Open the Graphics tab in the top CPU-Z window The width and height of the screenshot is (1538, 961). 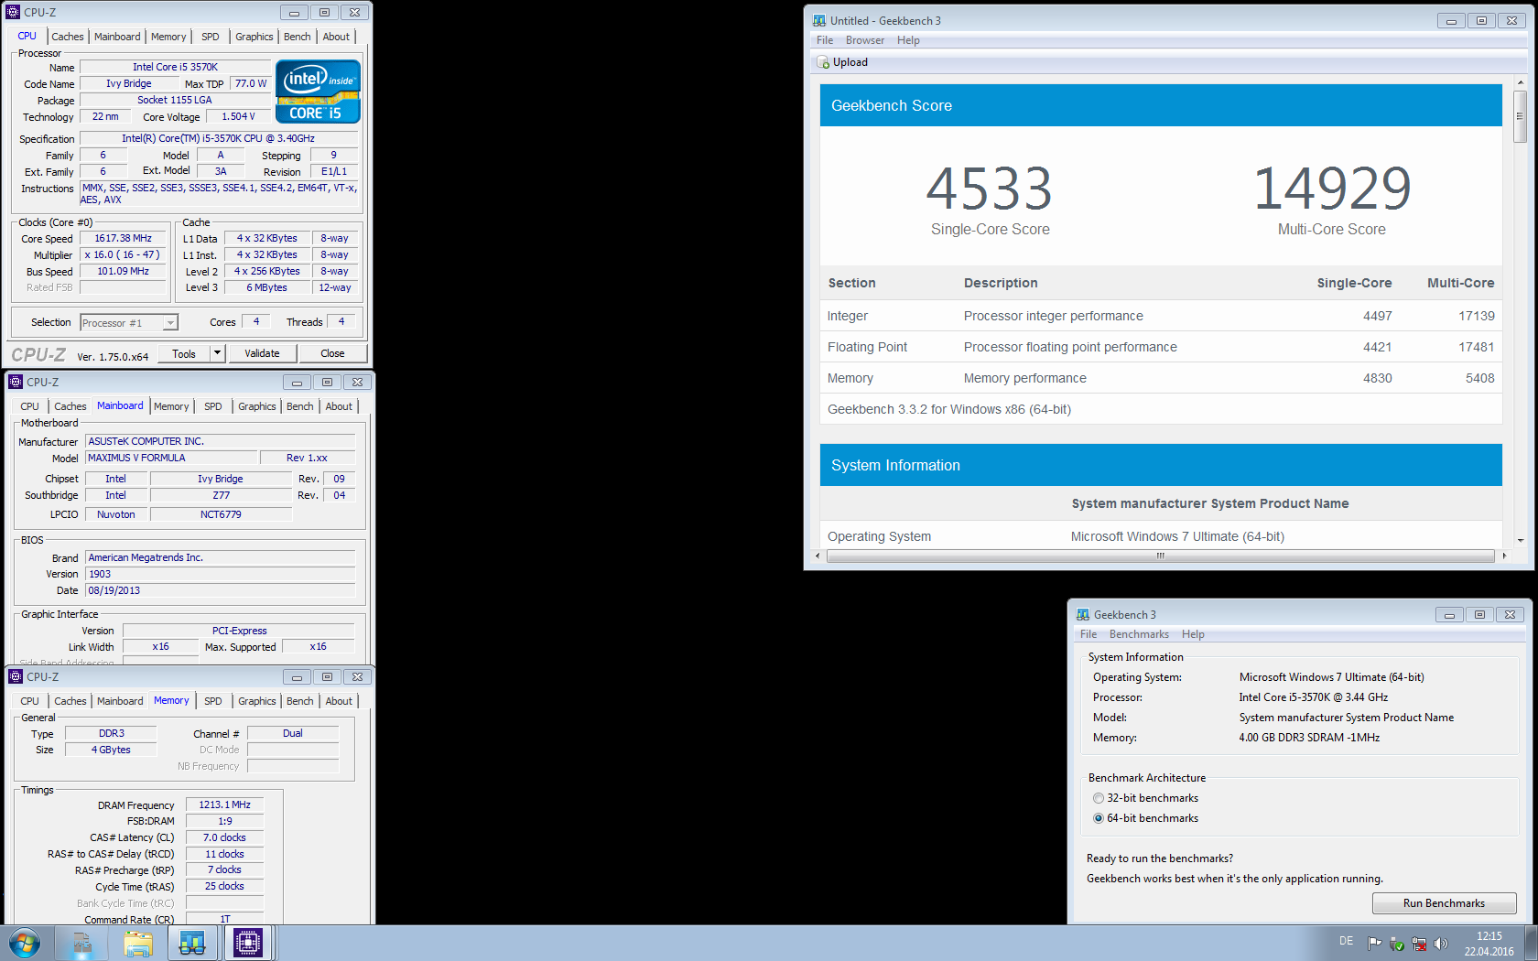255,37
